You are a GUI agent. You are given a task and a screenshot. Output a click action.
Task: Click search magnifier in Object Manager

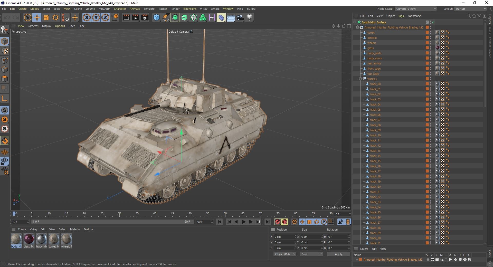point(469,16)
